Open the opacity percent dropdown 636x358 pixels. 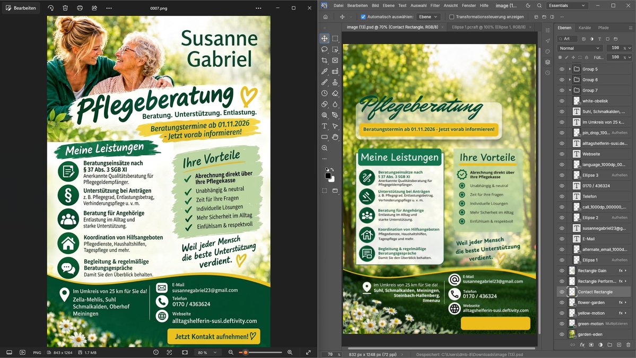[630, 48]
